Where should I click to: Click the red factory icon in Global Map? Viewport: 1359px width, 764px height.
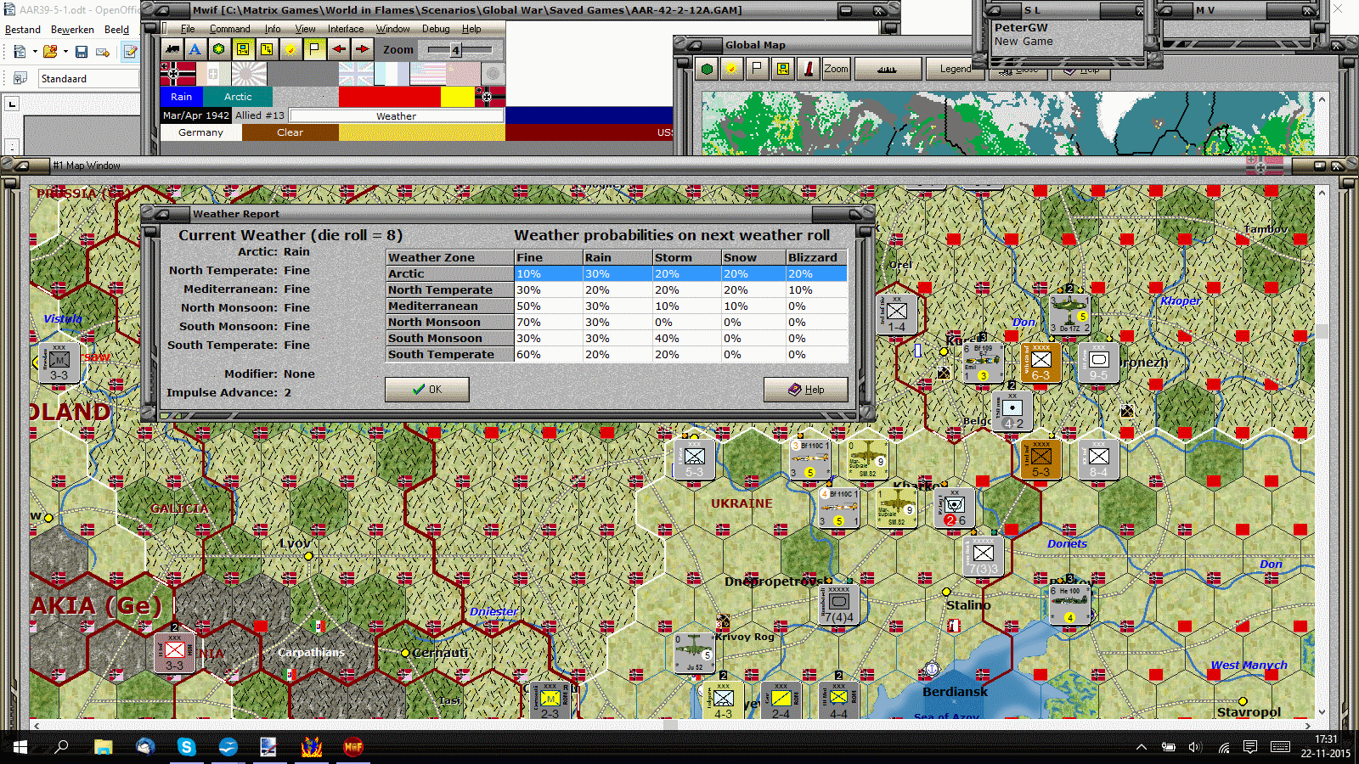point(809,69)
